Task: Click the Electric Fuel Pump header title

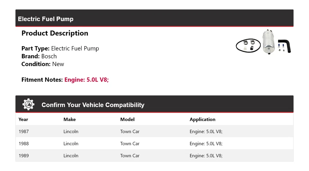Action: pyautogui.click(x=46, y=19)
